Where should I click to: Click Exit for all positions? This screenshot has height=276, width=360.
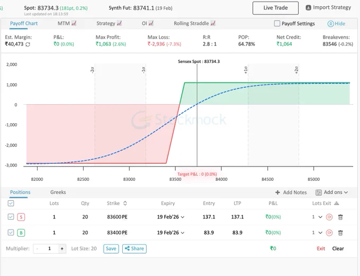[321, 249]
